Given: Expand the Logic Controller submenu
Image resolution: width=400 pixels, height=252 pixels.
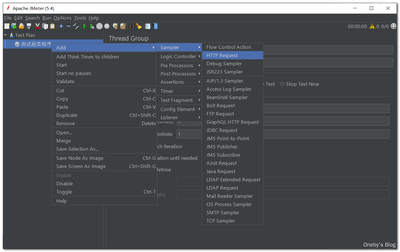Looking at the screenshot, I should click(179, 56).
